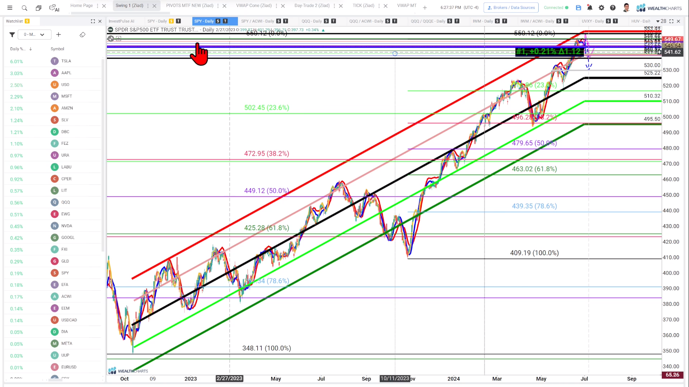The width and height of the screenshot is (689, 387).
Task: Expand the chart indicator legend box
Action: [119, 38]
